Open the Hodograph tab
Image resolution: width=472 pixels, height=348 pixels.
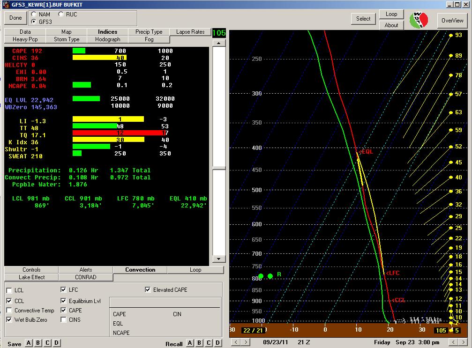107,39
